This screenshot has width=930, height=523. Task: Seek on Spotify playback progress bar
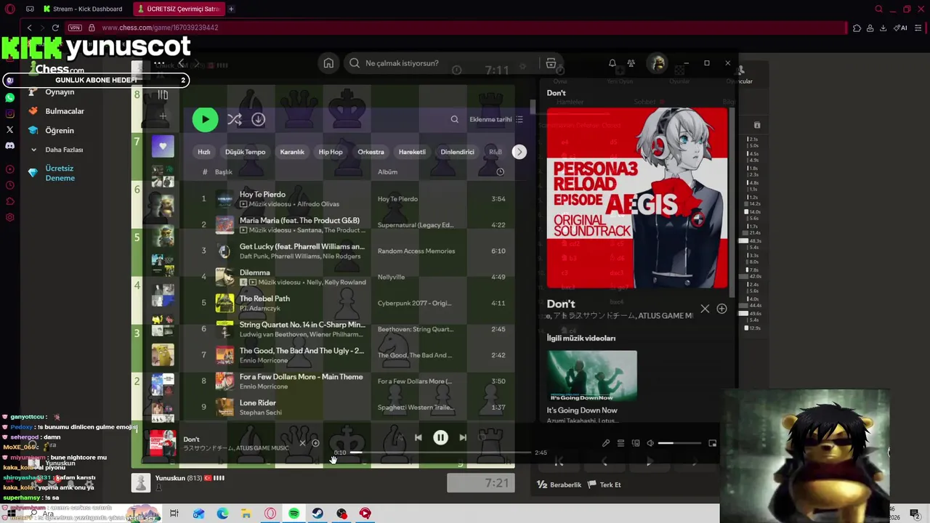pos(440,453)
